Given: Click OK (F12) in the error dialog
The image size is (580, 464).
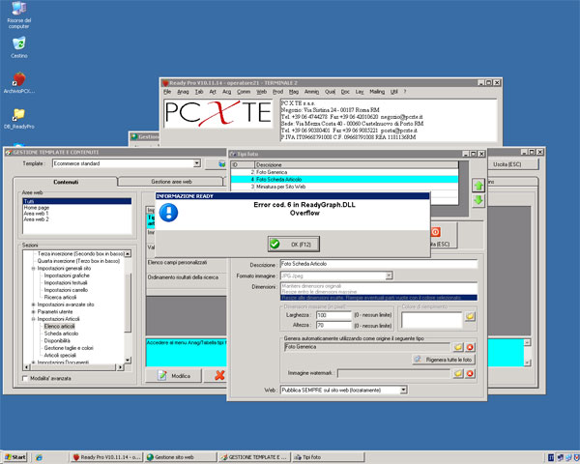Looking at the screenshot, I should click(294, 245).
